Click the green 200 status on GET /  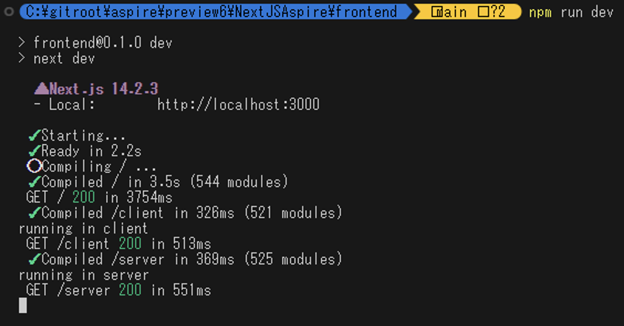[84, 198]
